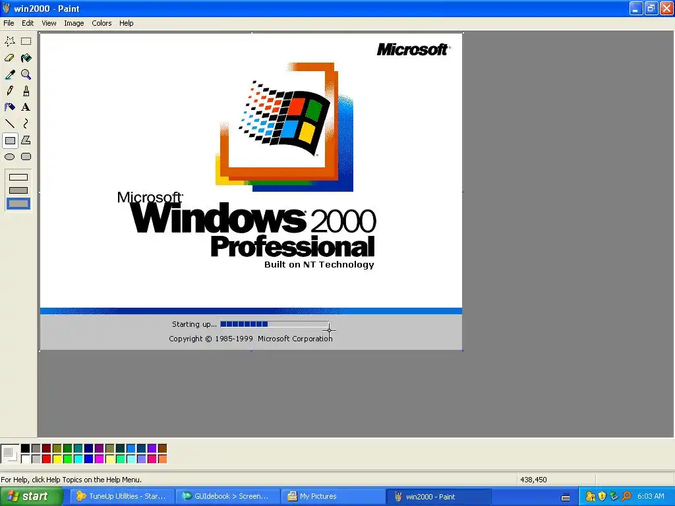
Task: Select the Pick Color eyedropper tool
Action: click(x=10, y=74)
